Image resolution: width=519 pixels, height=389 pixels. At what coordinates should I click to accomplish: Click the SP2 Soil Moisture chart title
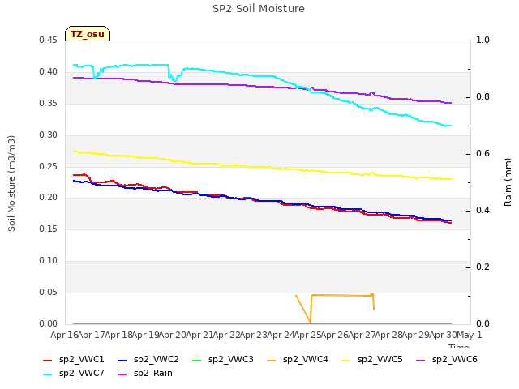point(259,9)
